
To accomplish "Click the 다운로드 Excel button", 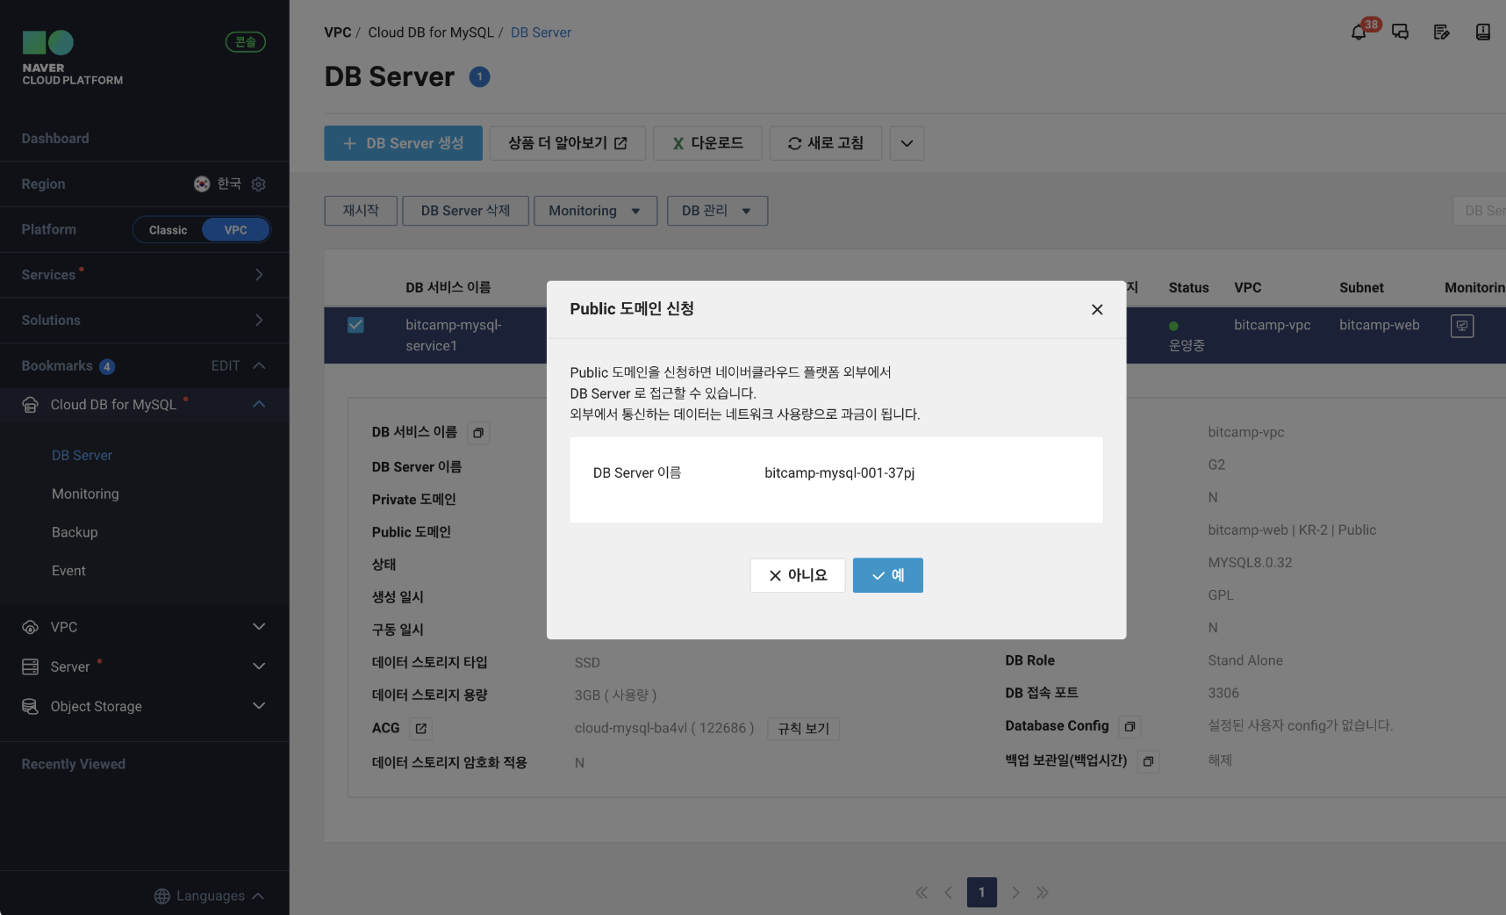I will pos(707,143).
